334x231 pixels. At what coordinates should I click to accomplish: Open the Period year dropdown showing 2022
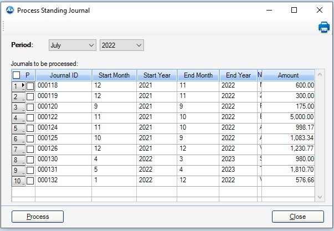coord(122,45)
